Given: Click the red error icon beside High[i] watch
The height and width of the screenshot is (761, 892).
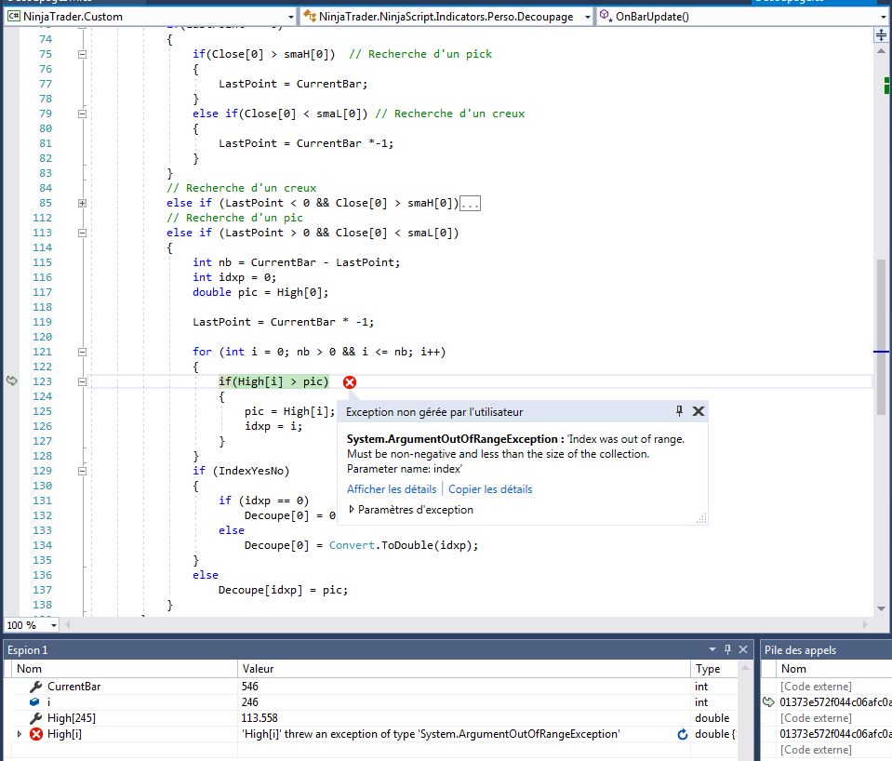Looking at the screenshot, I should pyautogui.click(x=36, y=735).
